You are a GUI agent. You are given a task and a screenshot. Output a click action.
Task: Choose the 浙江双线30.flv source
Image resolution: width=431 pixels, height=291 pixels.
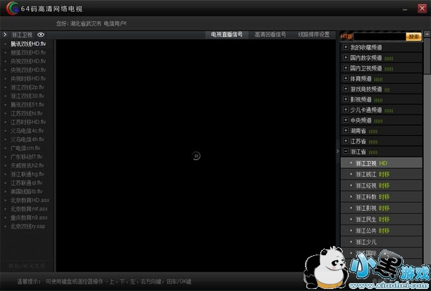[x=27, y=96]
